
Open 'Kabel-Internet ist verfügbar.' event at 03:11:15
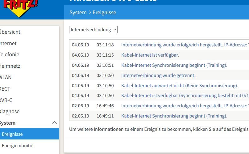150,55
